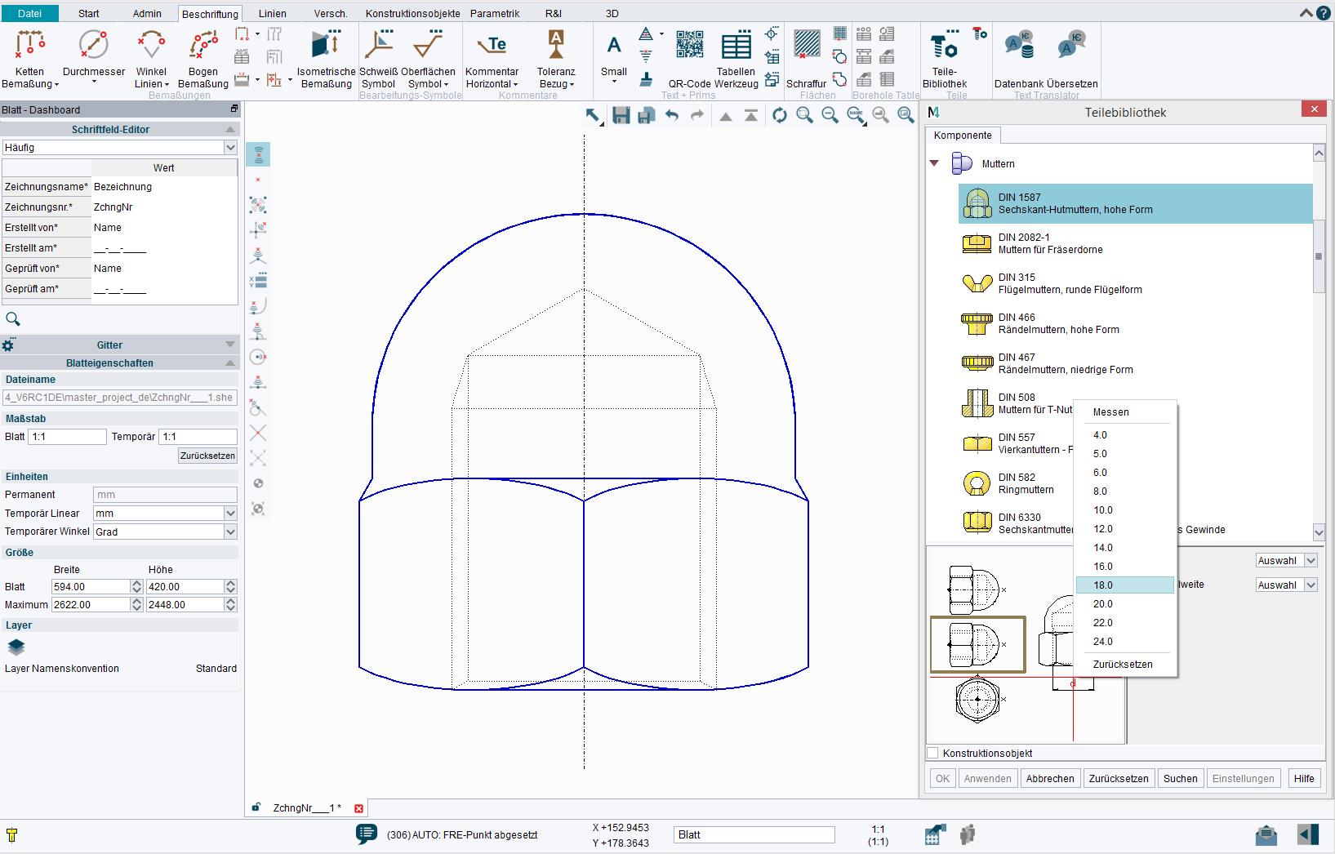
Task: Collapse the Schriftfeld-Editor section
Action: (x=230, y=129)
